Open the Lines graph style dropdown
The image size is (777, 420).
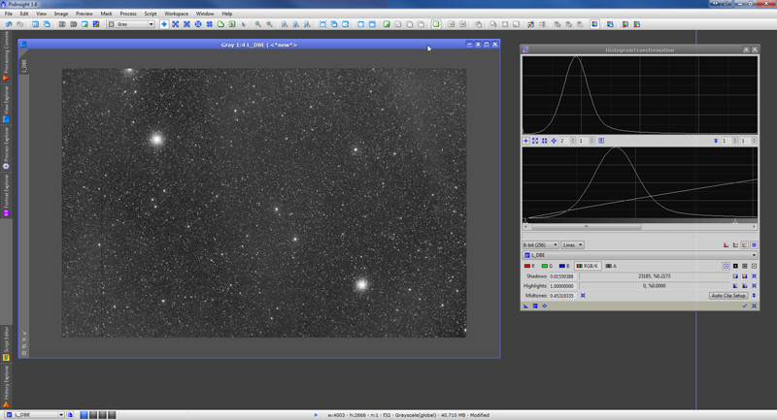pos(574,245)
